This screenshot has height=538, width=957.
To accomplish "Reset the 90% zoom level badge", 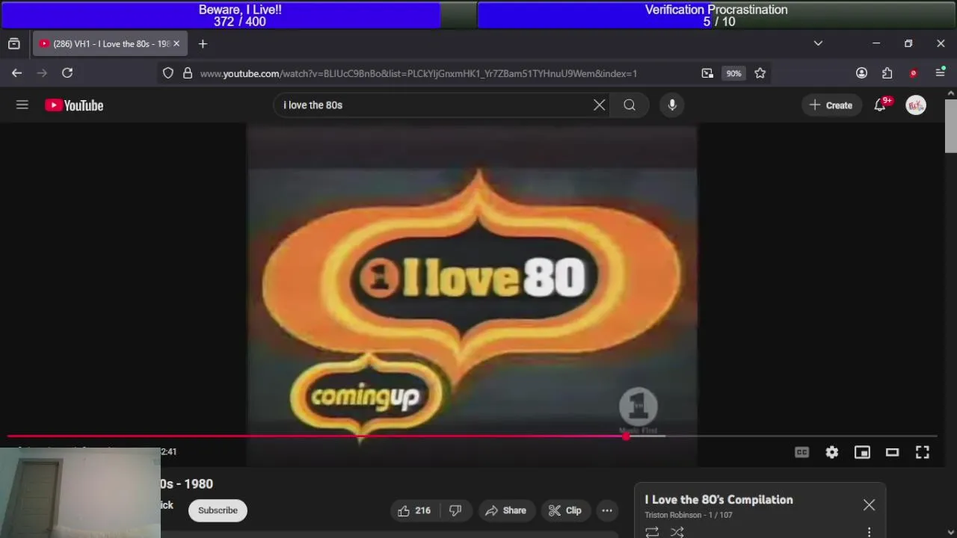I will point(733,73).
